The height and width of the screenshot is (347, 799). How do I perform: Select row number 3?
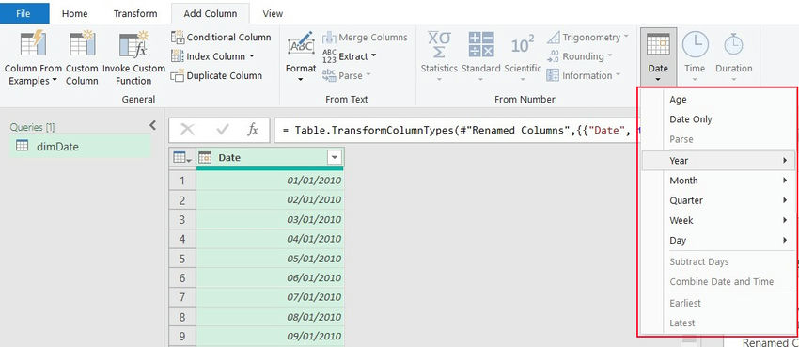pyautogui.click(x=183, y=220)
